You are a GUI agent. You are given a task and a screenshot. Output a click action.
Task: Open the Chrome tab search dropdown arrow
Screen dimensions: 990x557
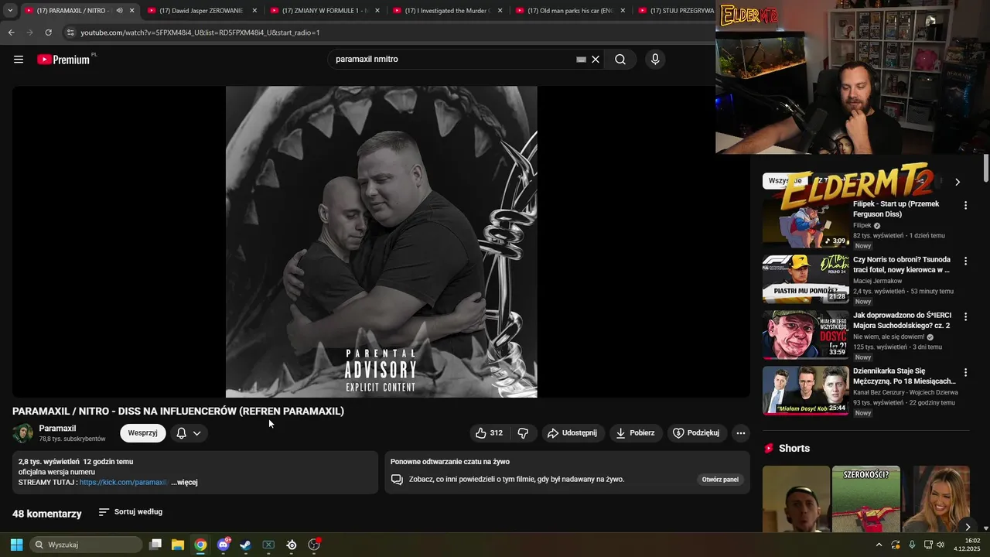[x=10, y=11]
